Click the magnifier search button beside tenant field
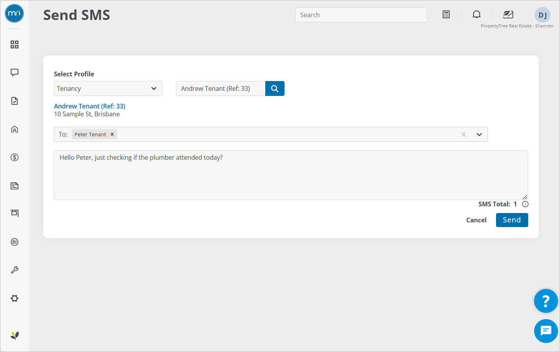Viewport: 560px width, 352px height. pos(275,88)
